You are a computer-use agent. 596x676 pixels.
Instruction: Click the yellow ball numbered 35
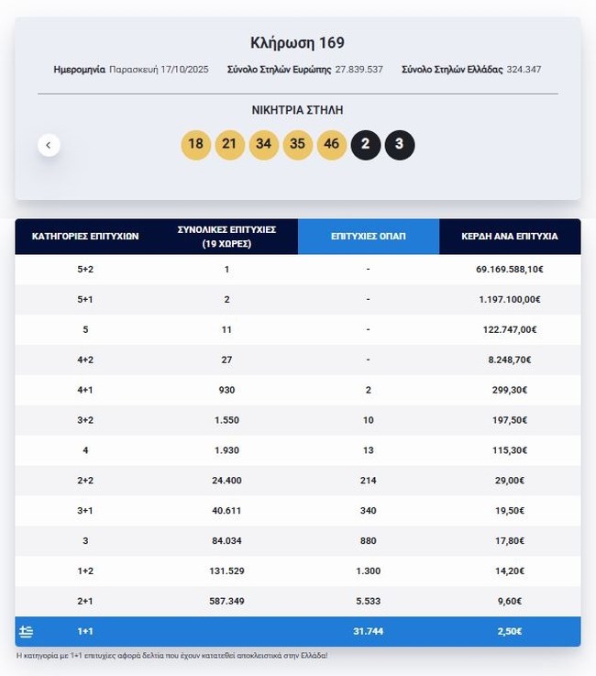(298, 145)
